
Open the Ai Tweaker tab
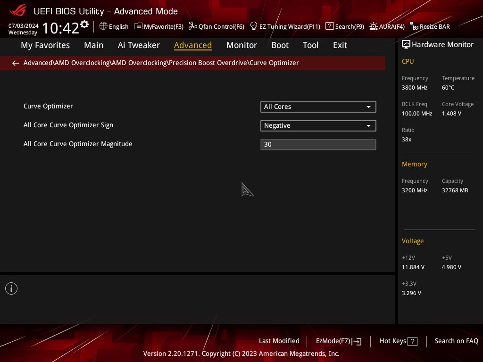tap(139, 45)
